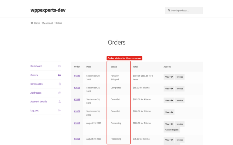Click the Orders breadcrumb text

(59, 23)
